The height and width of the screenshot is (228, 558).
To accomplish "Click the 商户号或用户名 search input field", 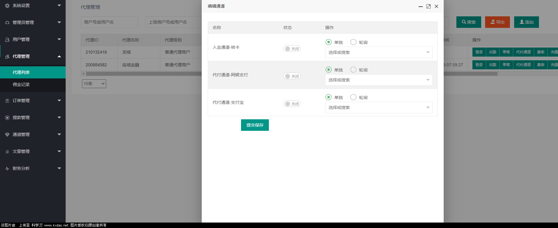I will click(x=109, y=22).
